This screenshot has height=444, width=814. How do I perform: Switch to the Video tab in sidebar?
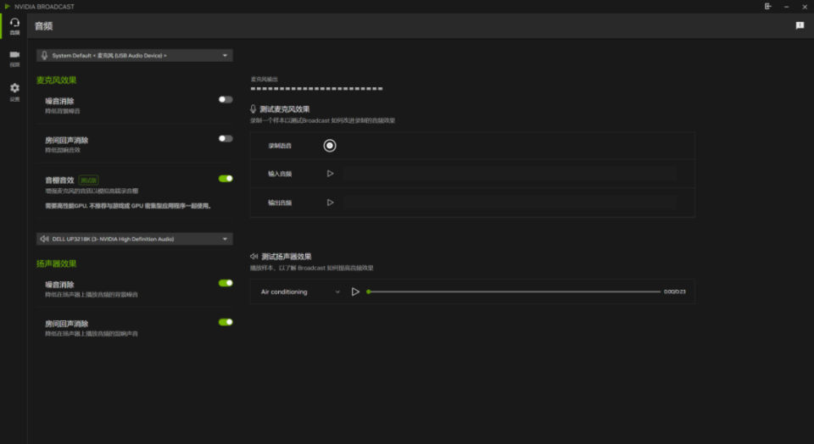(x=14, y=58)
